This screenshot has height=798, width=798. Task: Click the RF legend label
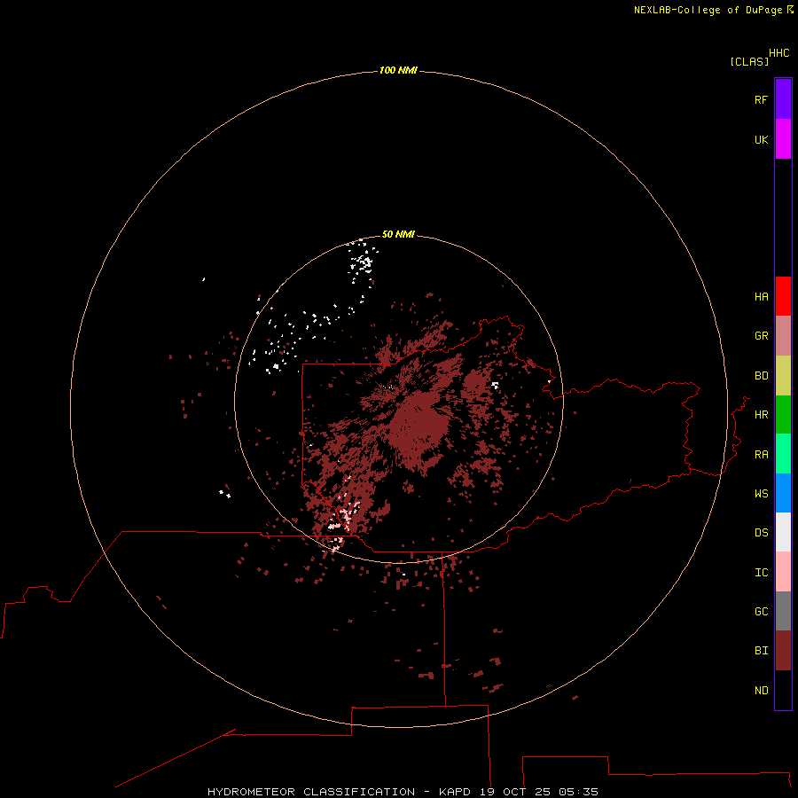click(x=761, y=99)
